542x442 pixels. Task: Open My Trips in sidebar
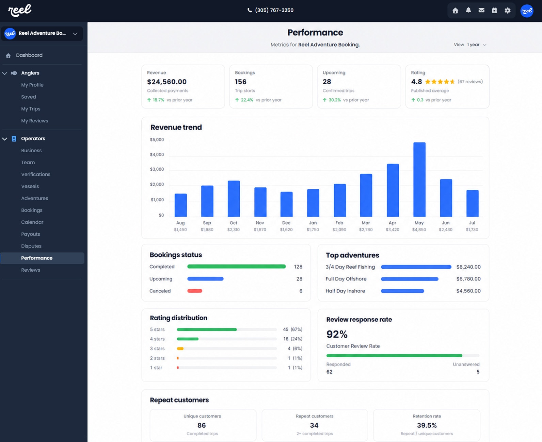(x=31, y=109)
